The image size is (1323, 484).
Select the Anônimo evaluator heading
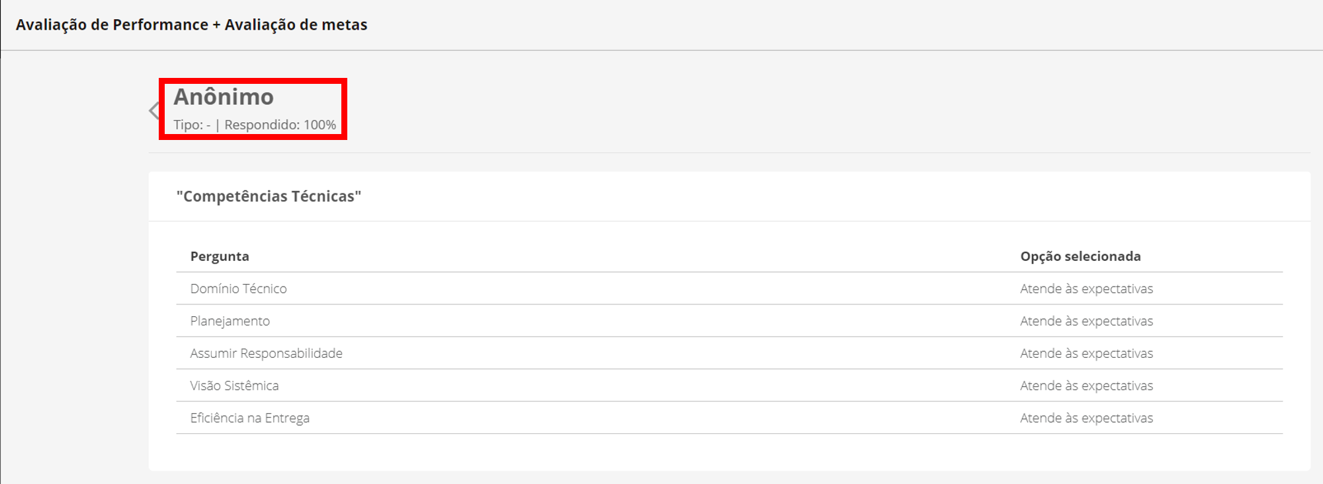(224, 97)
